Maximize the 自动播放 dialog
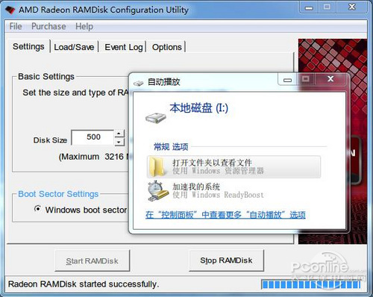This screenshot has width=373, height=297. [306, 79]
